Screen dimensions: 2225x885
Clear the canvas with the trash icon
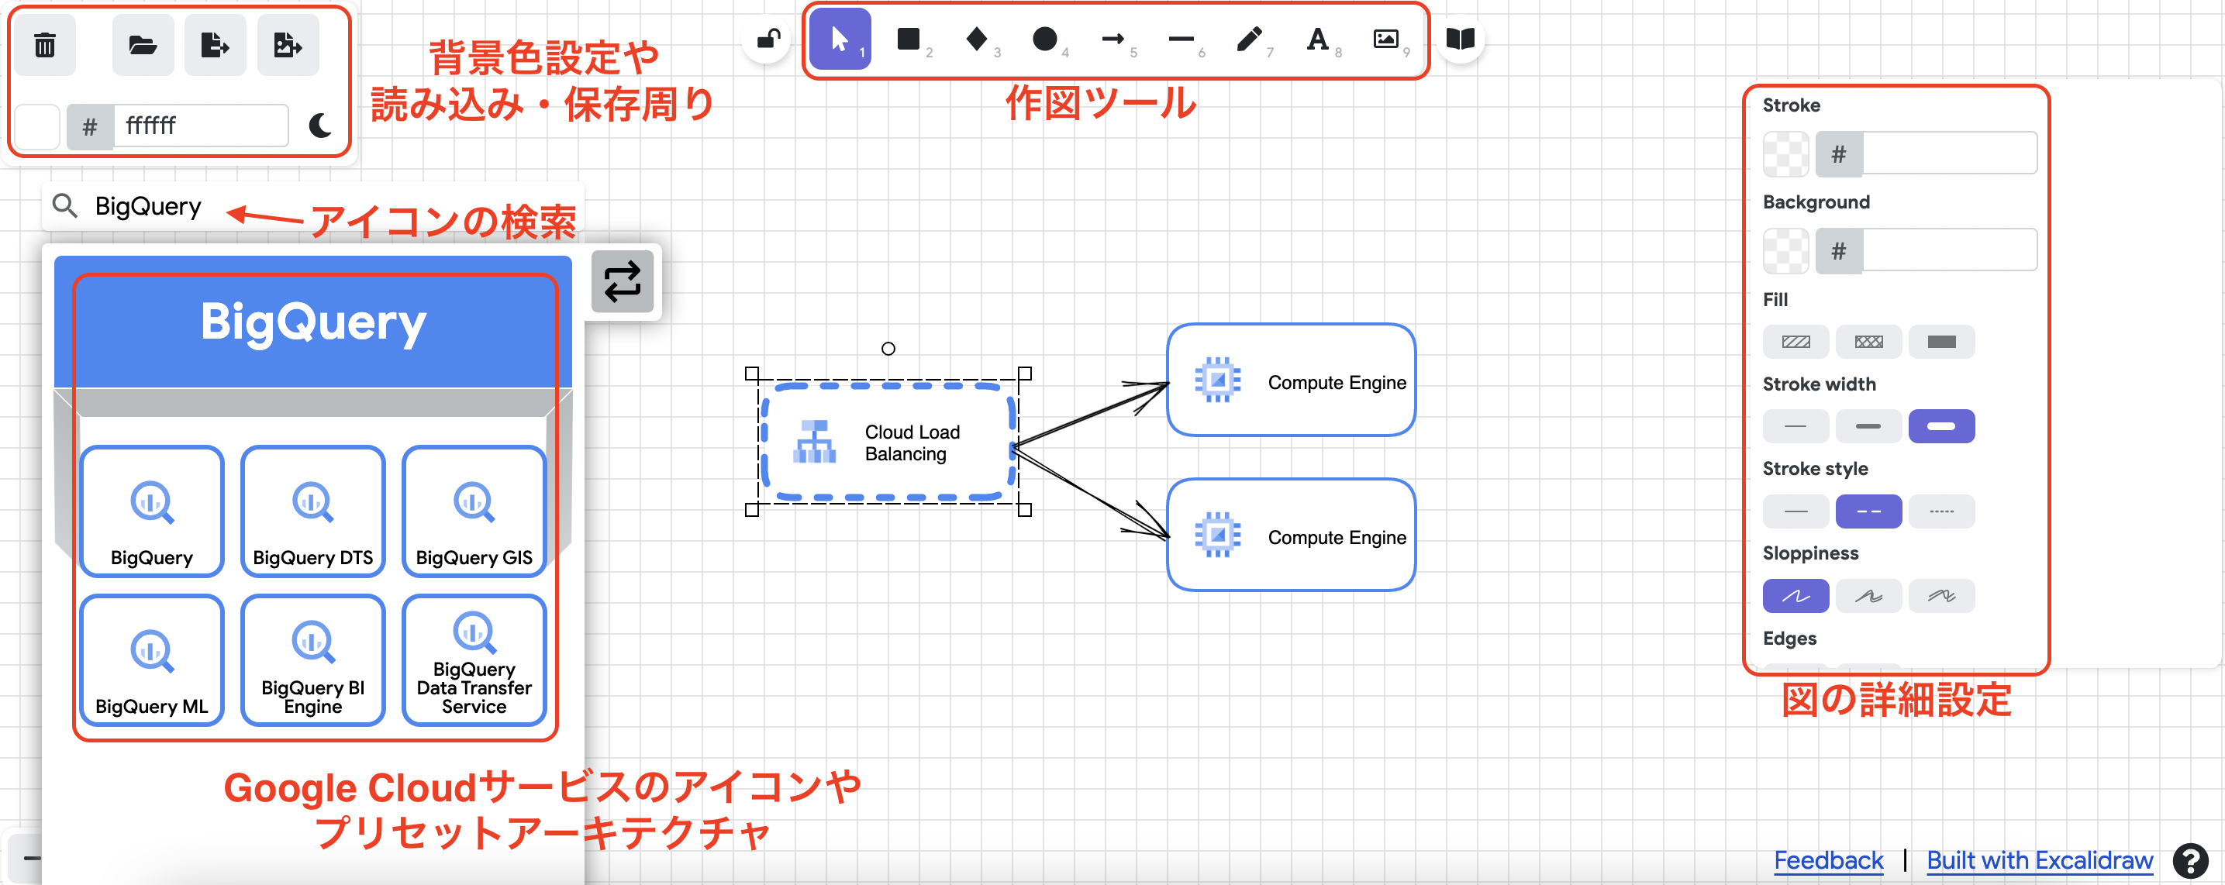click(45, 44)
